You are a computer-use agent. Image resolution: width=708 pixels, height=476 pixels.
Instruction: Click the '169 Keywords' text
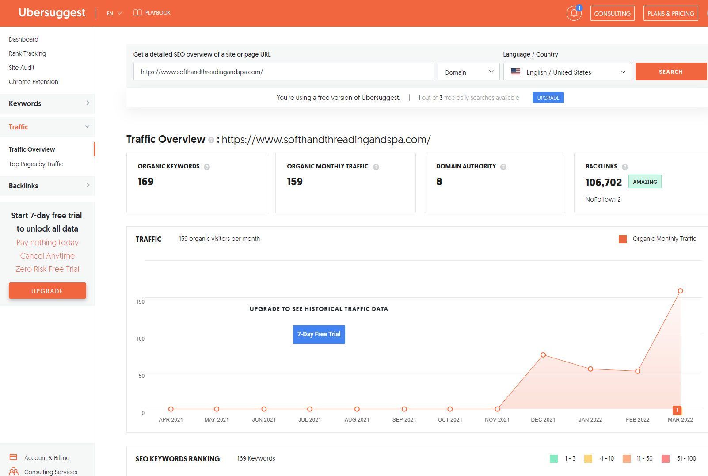pyautogui.click(x=256, y=458)
